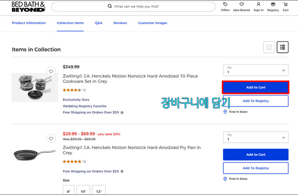Viewport: 298px width, 195px height.
Task: Open Qty dropdown for the Fry Pan
Action: click(x=256, y=137)
